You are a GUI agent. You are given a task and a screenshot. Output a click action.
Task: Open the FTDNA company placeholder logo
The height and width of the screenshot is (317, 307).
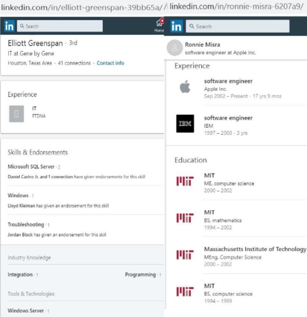[x=17, y=114]
